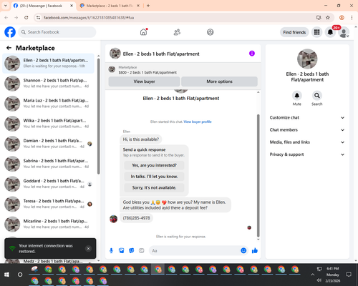Viewport: 358px width, 286px height.
Task: Open the emoji picker smiley icon
Action: click(x=243, y=250)
